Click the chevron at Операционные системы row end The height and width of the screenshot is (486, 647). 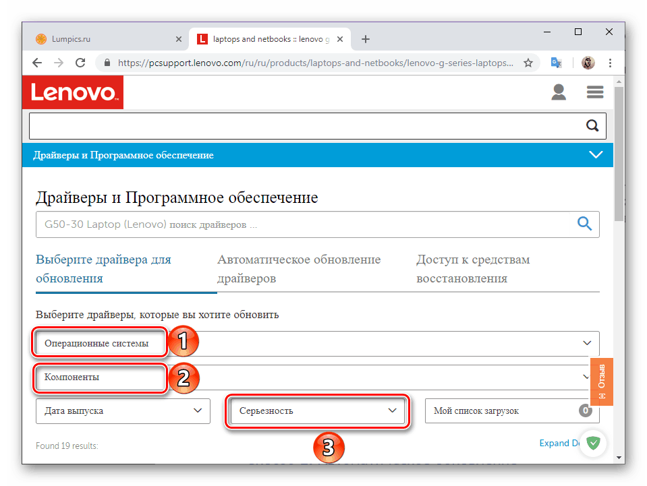587,343
